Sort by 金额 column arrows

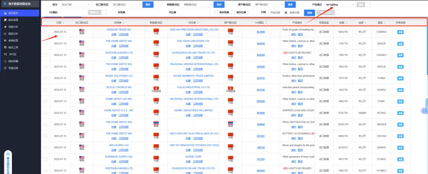[x=365, y=23]
